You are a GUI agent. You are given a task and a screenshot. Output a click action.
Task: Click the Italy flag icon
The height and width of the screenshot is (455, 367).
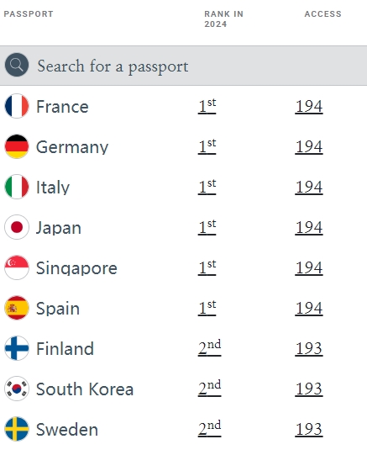(x=17, y=187)
